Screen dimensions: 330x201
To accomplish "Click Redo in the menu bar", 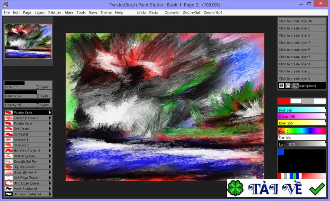I will [153, 13].
